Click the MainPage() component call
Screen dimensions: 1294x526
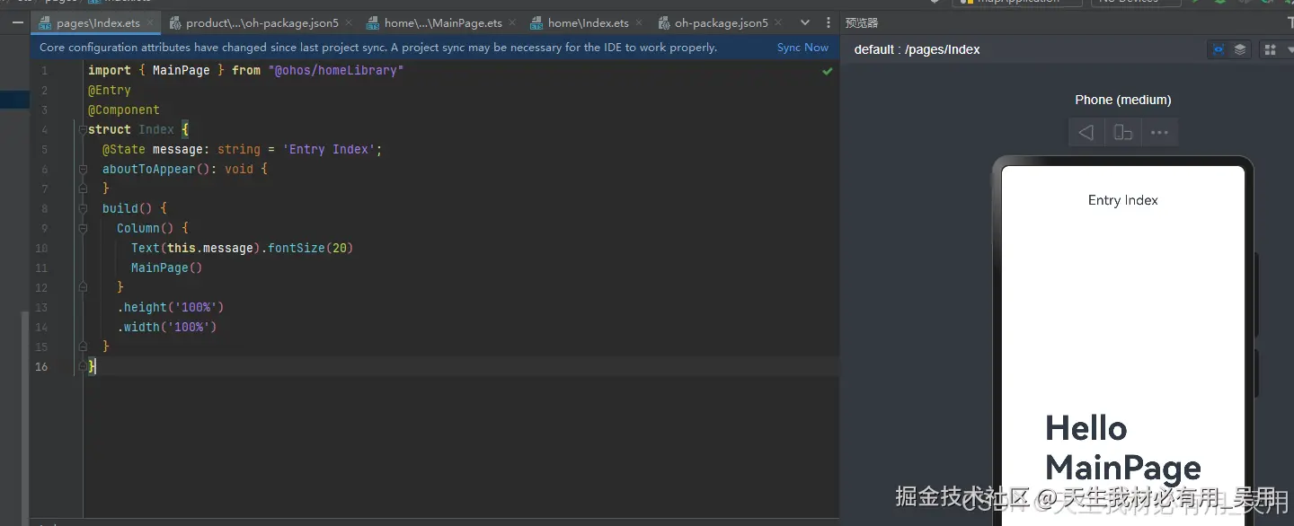click(166, 268)
